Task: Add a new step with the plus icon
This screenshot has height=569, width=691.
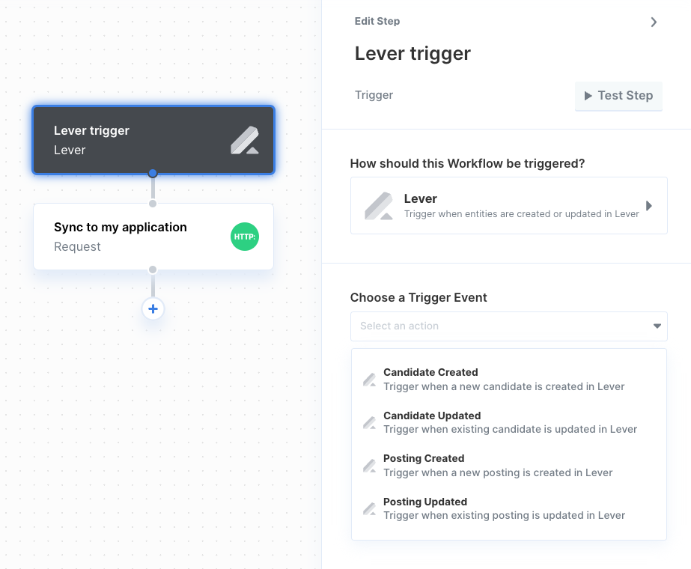Action: pos(153,309)
